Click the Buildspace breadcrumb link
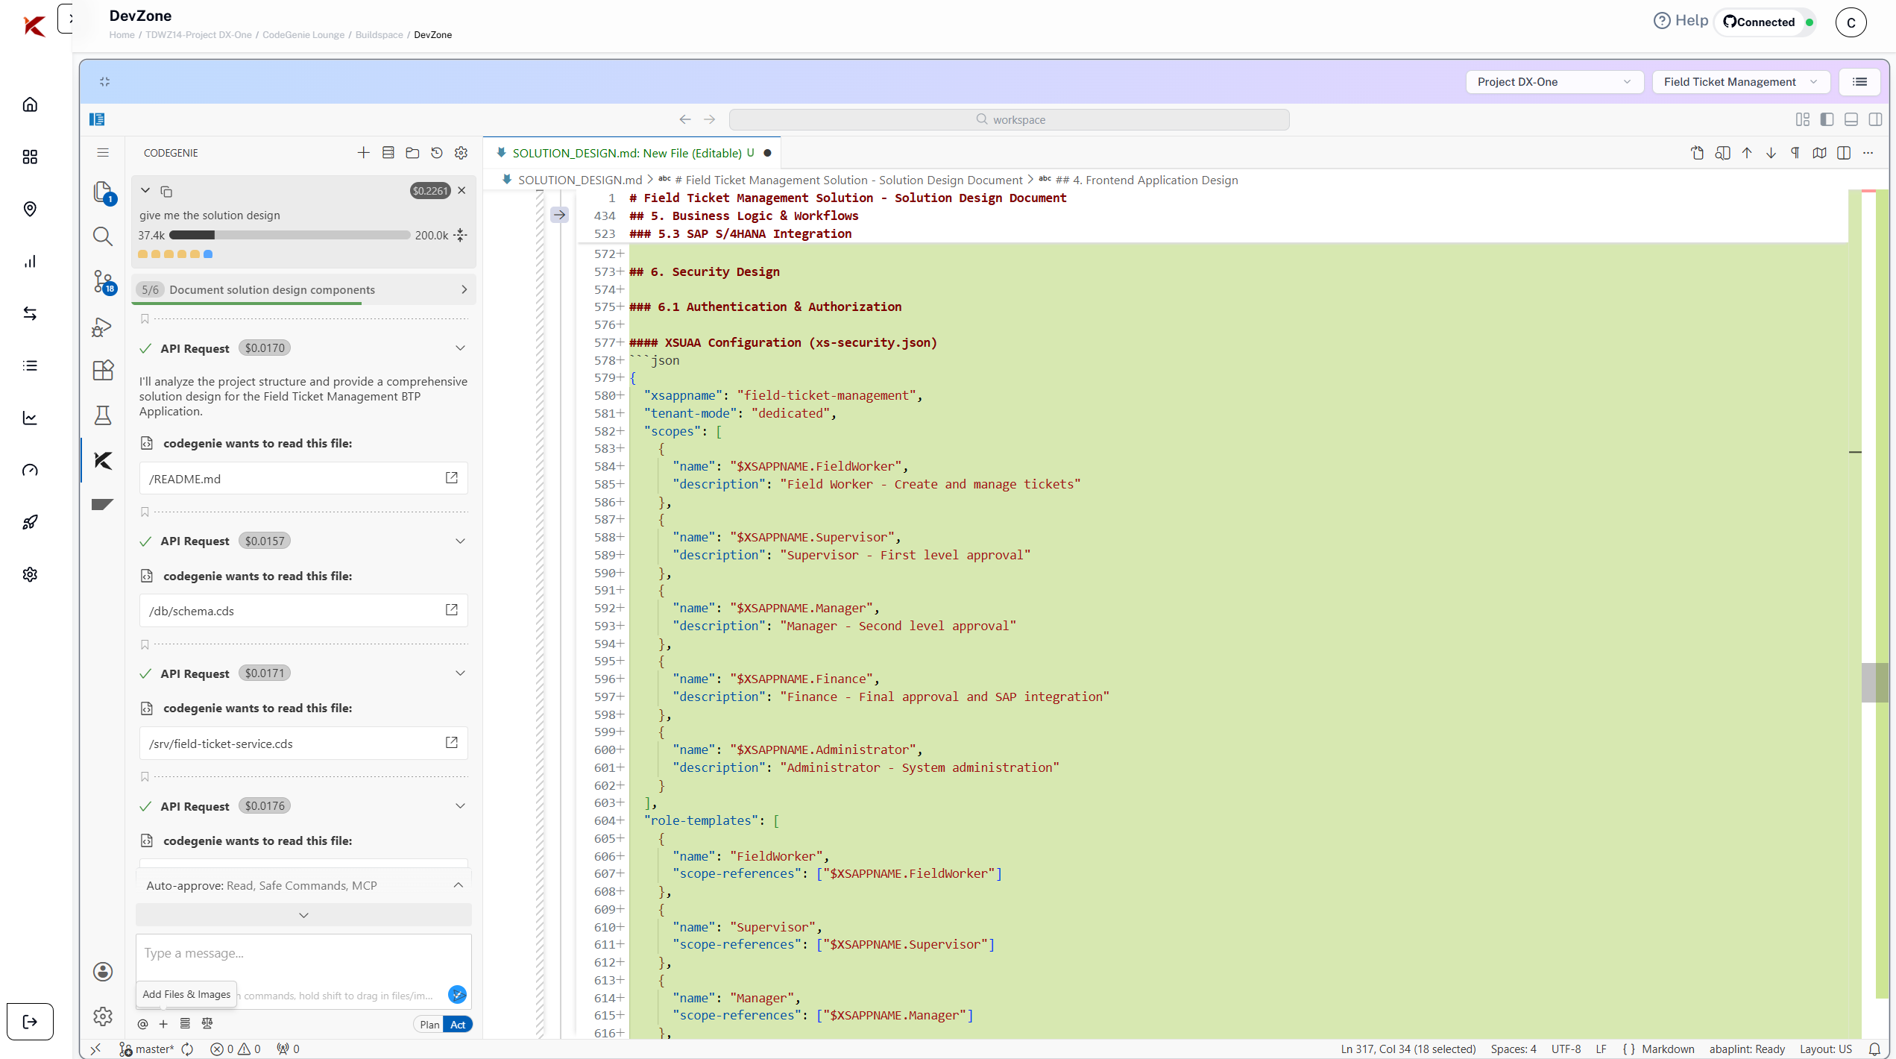The image size is (1896, 1059). point(379,35)
